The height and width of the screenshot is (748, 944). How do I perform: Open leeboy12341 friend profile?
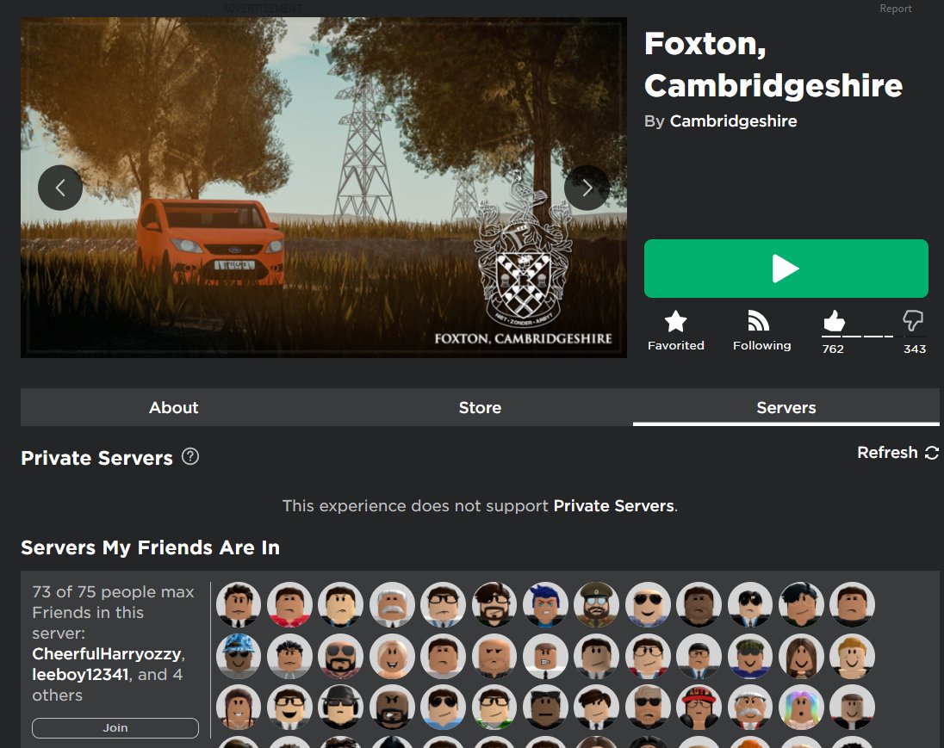pyautogui.click(x=80, y=675)
